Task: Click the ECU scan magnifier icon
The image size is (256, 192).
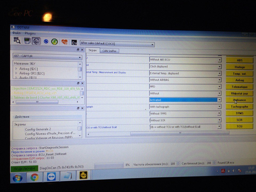Action: pos(17,40)
